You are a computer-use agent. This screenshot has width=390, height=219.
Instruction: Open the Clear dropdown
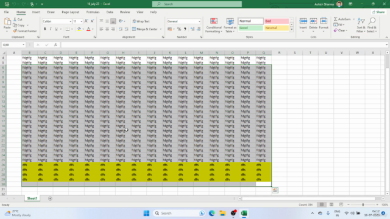(x=341, y=30)
